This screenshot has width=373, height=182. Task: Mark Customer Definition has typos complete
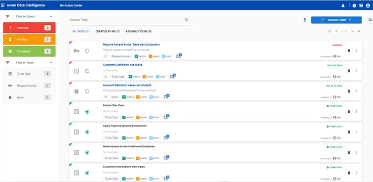(x=87, y=71)
